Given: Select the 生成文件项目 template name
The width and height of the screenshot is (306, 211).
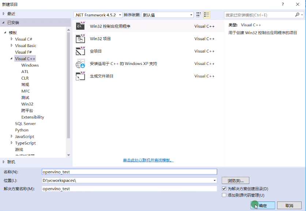Looking at the screenshot, I should [102, 76].
